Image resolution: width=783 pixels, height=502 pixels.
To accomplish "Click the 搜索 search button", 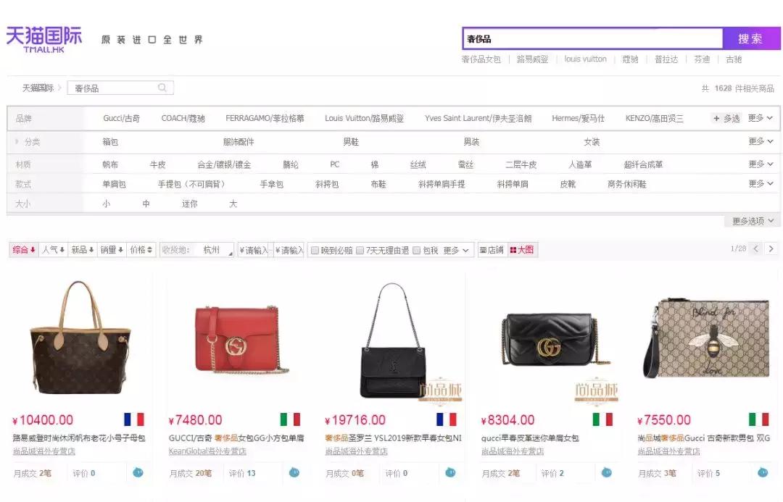I will tap(751, 38).
